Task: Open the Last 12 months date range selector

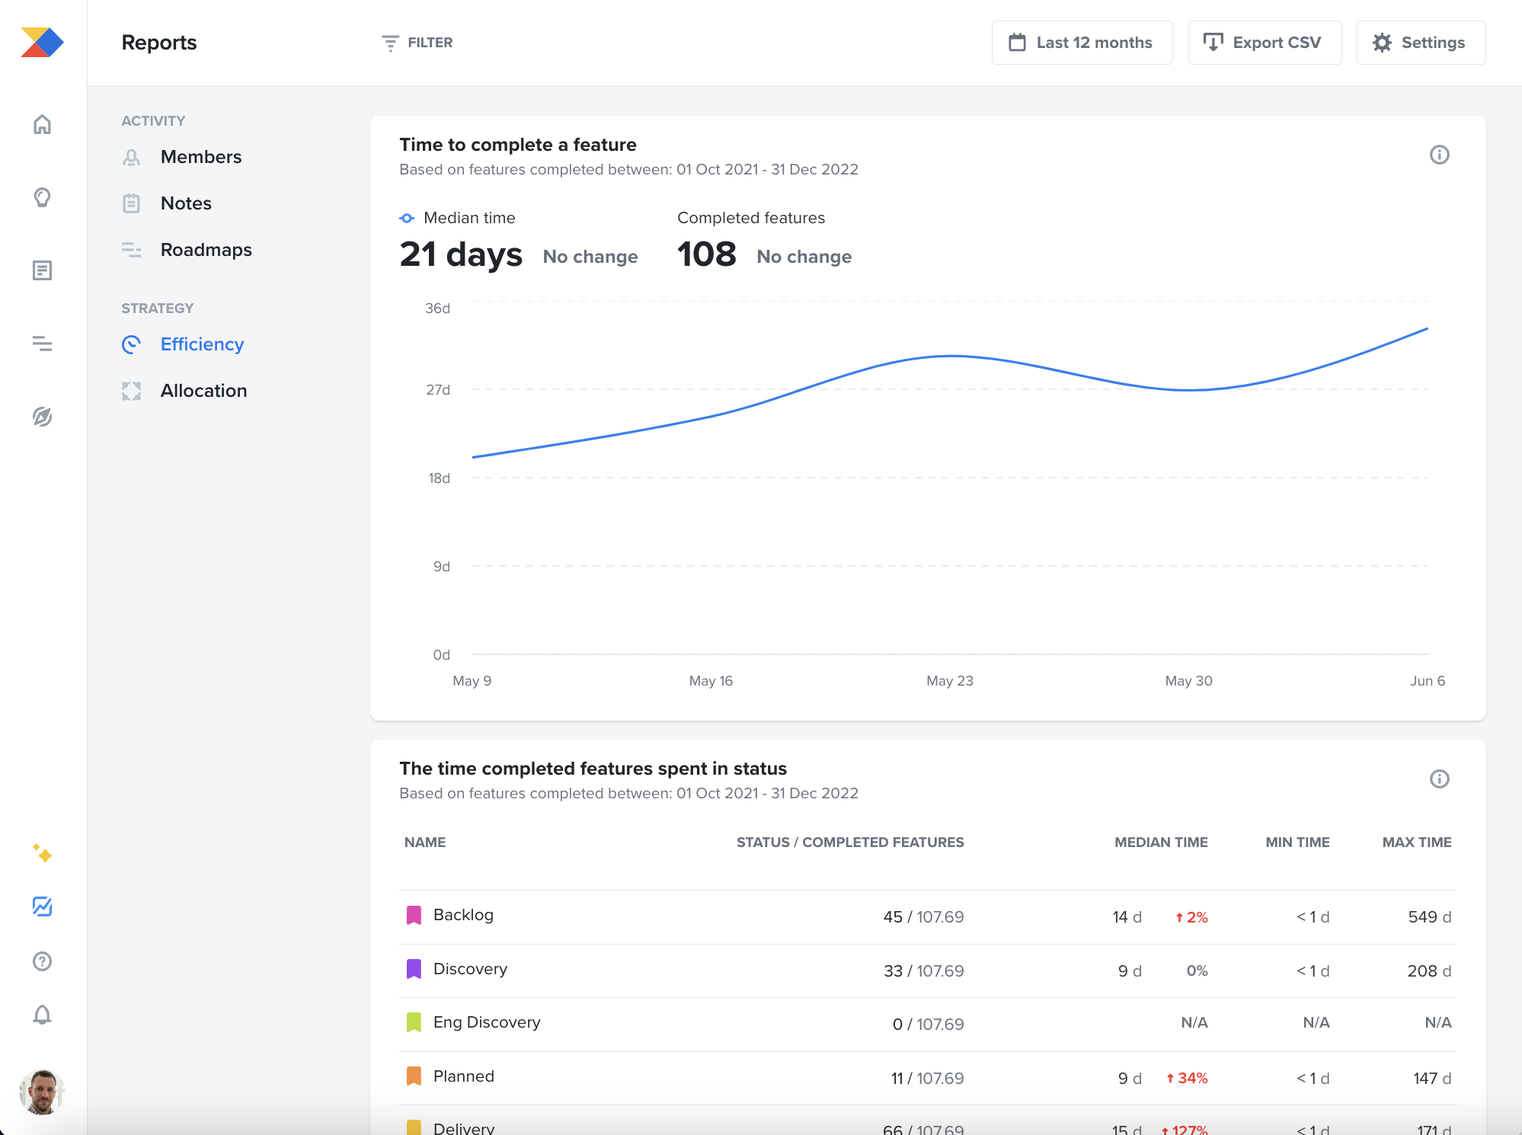Action: pyautogui.click(x=1082, y=42)
